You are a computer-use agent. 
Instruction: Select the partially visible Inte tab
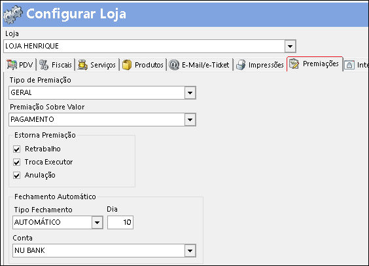[x=356, y=65]
